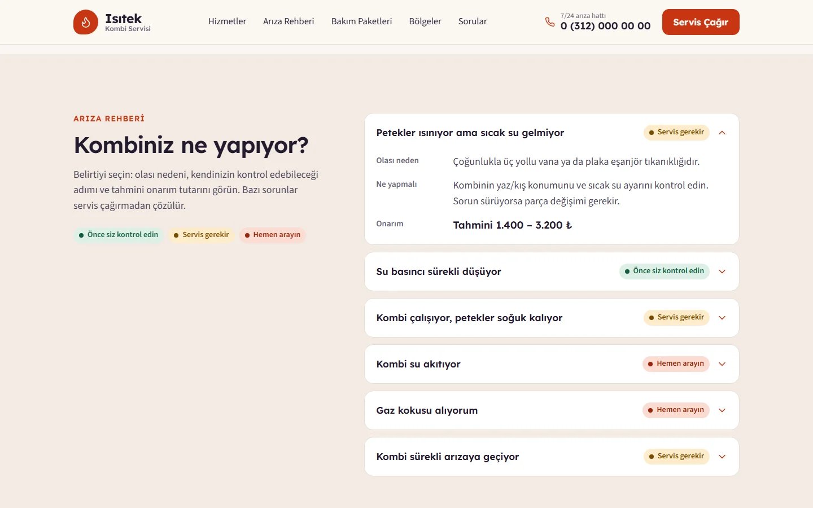Click the title 'Kombi su akıtıyor'
Viewport: 813px width, 508px height.
point(418,364)
